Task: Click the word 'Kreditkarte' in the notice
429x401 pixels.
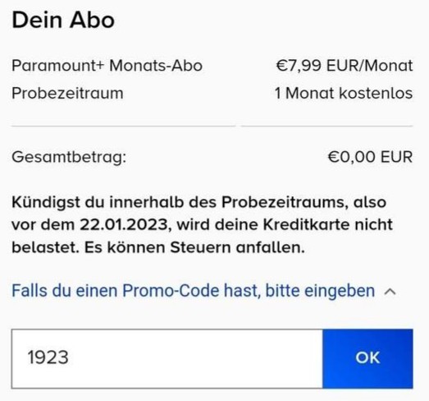Action: (x=306, y=225)
